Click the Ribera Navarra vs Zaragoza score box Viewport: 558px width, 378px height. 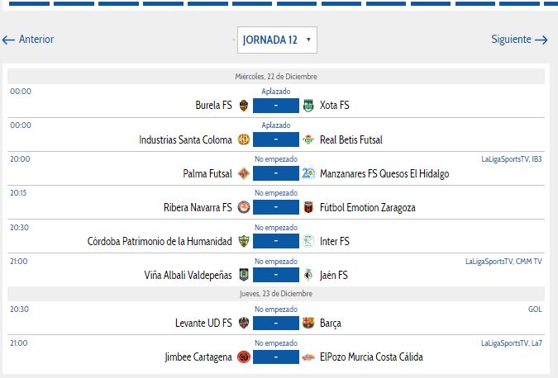pyautogui.click(x=276, y=207)
